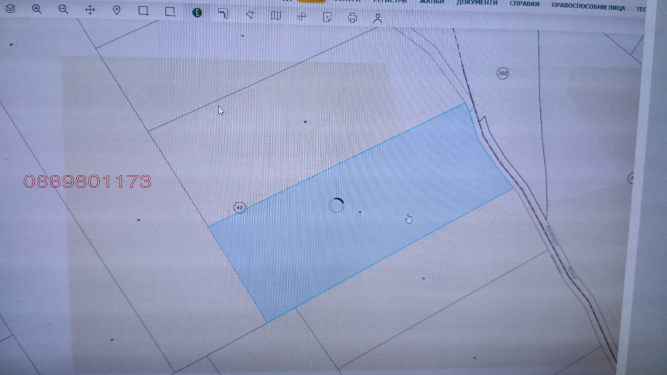Choose the rectangle remove-selection tool
Screen dimensions: 667x375
170,12
